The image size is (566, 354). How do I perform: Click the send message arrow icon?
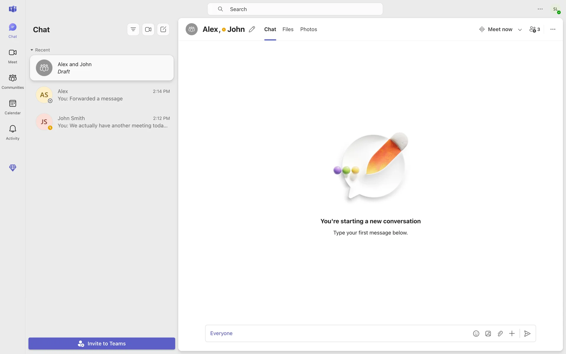click(527, 333)
